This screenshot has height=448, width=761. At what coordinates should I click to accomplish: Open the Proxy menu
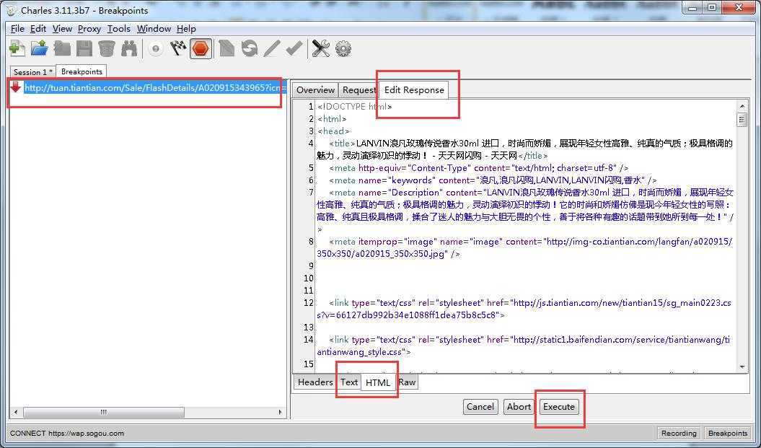(89, 29)
